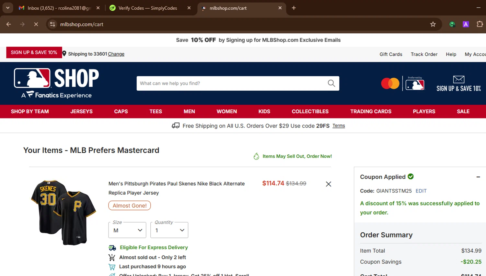
Task: Click the flame Items May Sell Out icon
Action: [x=256, y=156]
